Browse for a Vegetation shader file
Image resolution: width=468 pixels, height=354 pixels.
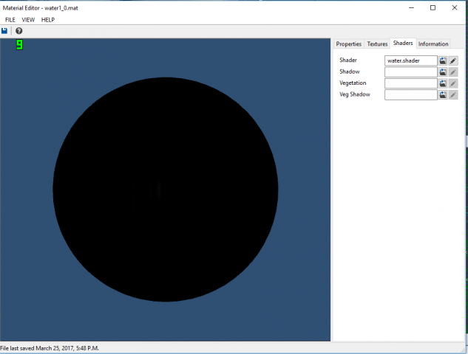coord(443,83)
